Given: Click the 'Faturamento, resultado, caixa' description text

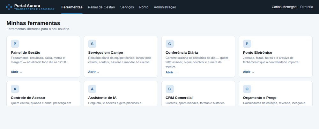Looking at the screenshot, I should pos(39,60).
